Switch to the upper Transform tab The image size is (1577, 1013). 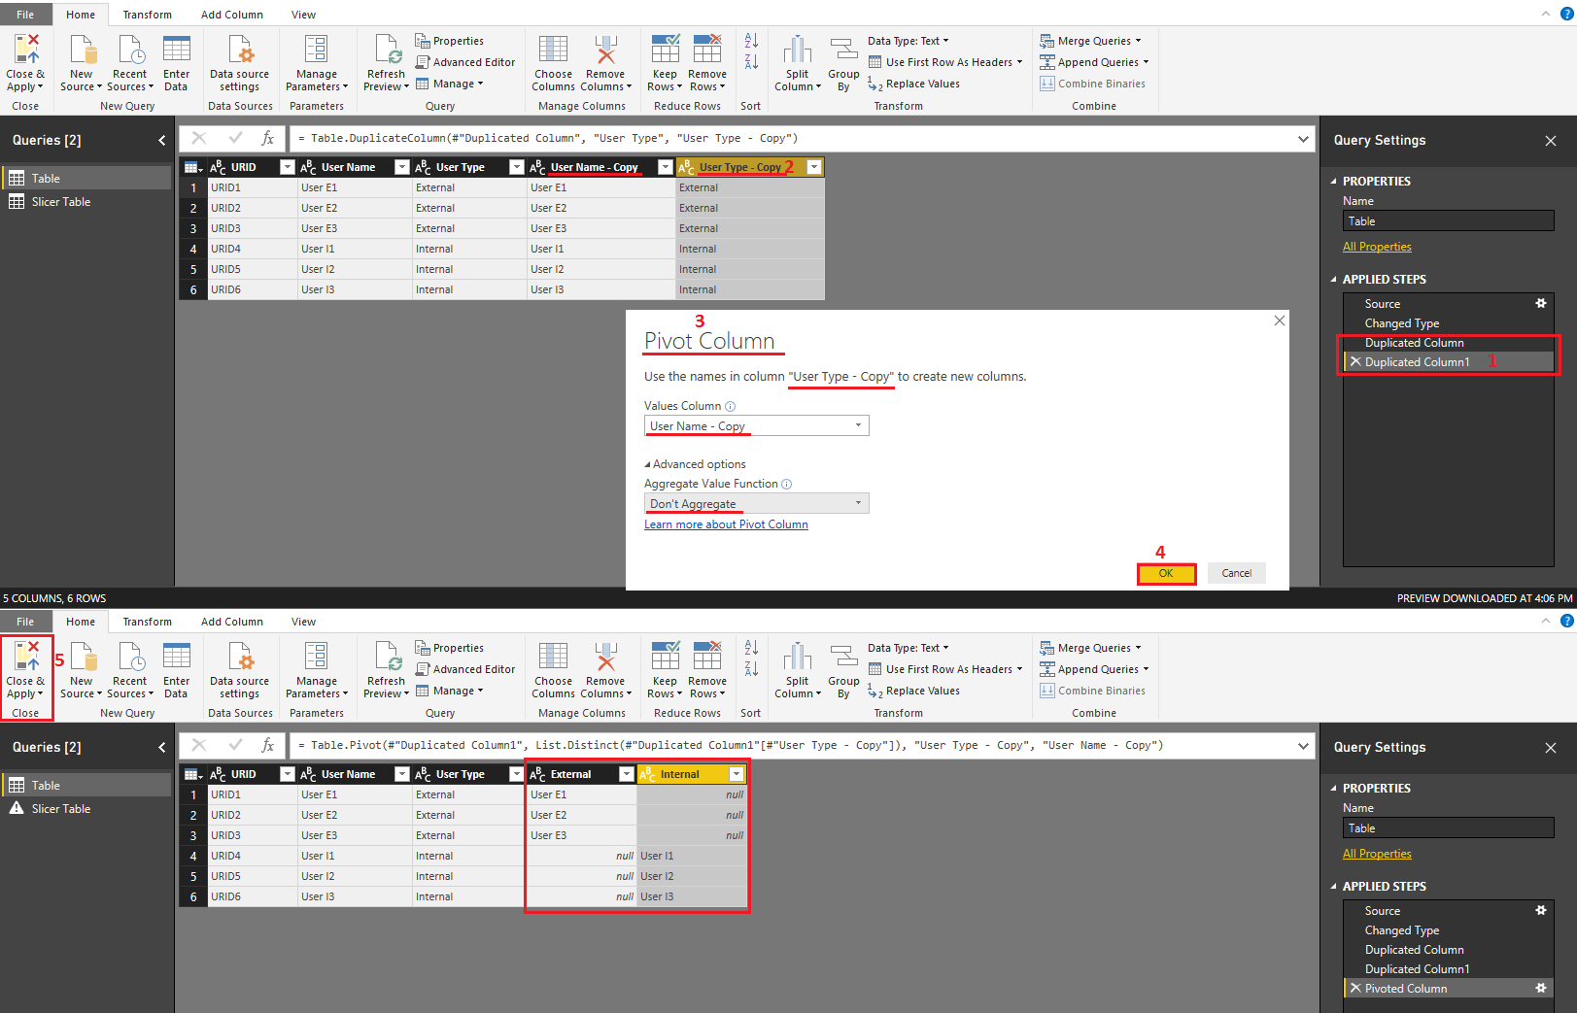(x=147, y=15)
